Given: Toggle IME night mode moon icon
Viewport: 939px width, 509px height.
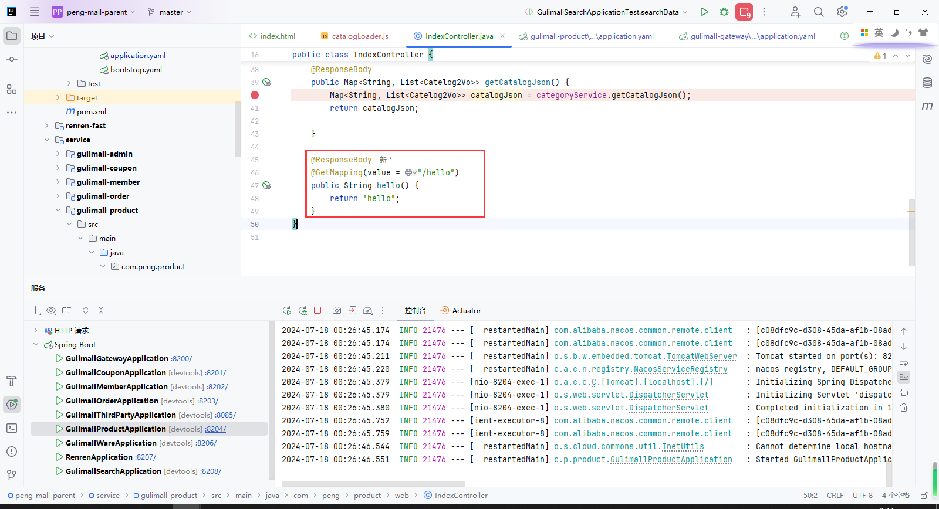Looking at the screenshot, I should (x=894, y=33).
